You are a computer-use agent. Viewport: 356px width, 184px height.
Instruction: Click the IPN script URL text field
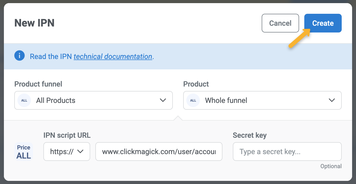click(159, 152)
